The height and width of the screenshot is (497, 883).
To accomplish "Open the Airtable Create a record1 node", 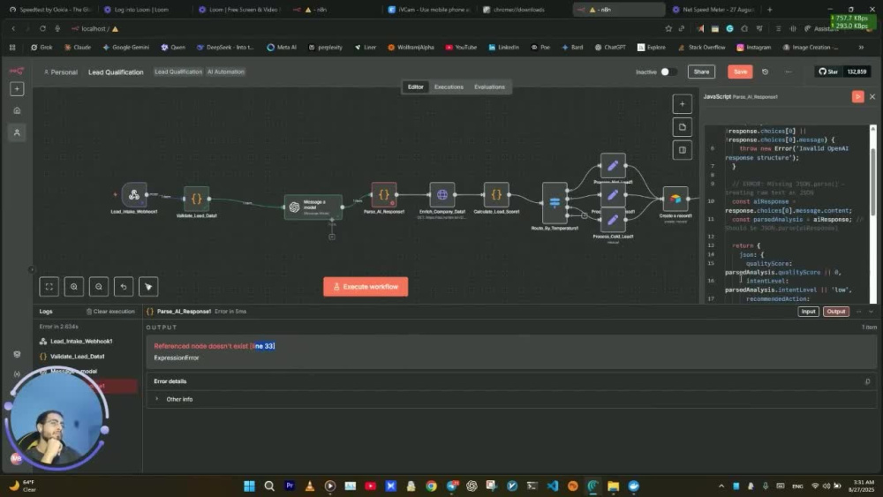I will 675,199.
